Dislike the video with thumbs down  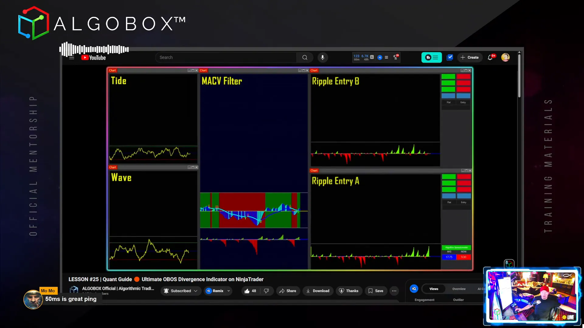click(x=266, y=291)
